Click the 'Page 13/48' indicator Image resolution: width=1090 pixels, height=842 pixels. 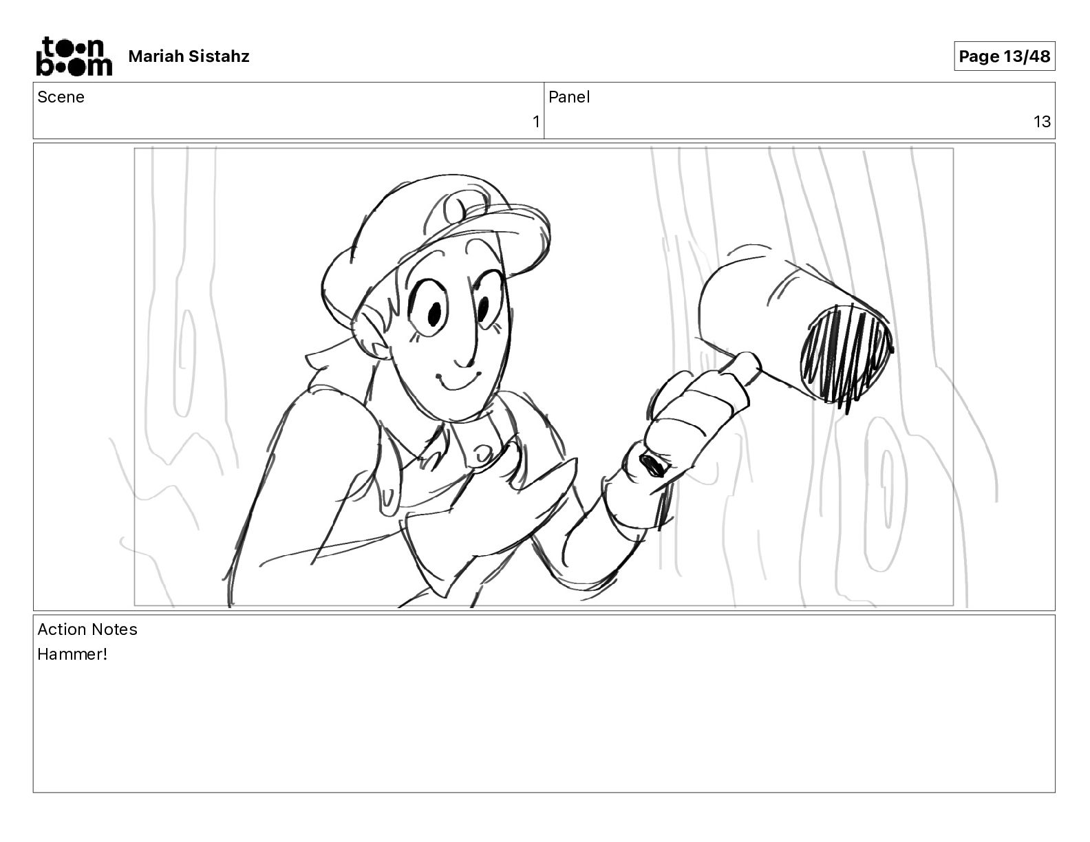coord(1004,56)
